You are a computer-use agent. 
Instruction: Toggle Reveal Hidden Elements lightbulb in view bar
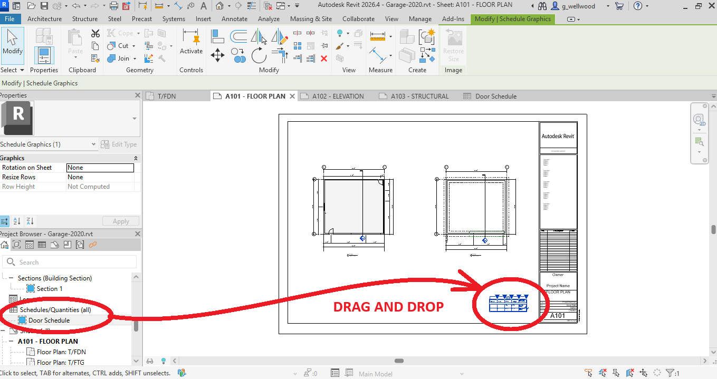tap(164, 361)
